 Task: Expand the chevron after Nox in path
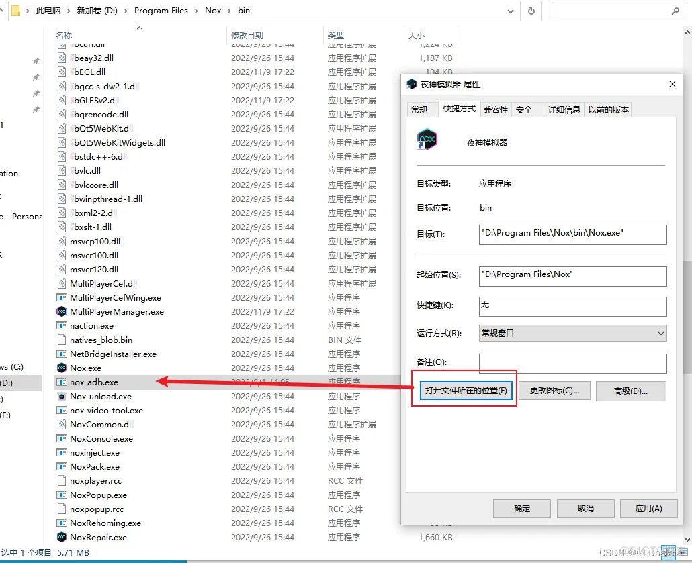(230, 11)
